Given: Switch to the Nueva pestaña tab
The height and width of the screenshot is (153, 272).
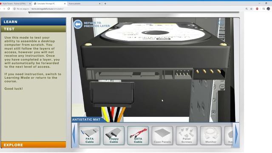Looking at the screenshot, I should click(84, 4).
